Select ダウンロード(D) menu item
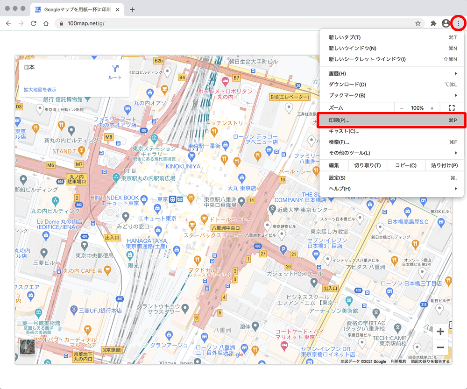Viewport: 467px width, 389px height. click(391, 85)
